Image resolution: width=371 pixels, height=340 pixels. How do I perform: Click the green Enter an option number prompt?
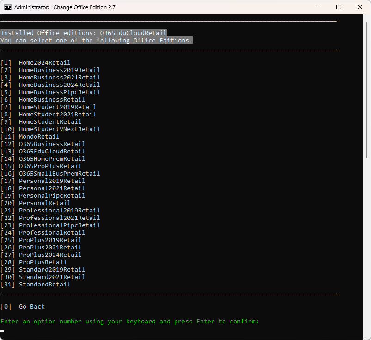click(129, 322)
